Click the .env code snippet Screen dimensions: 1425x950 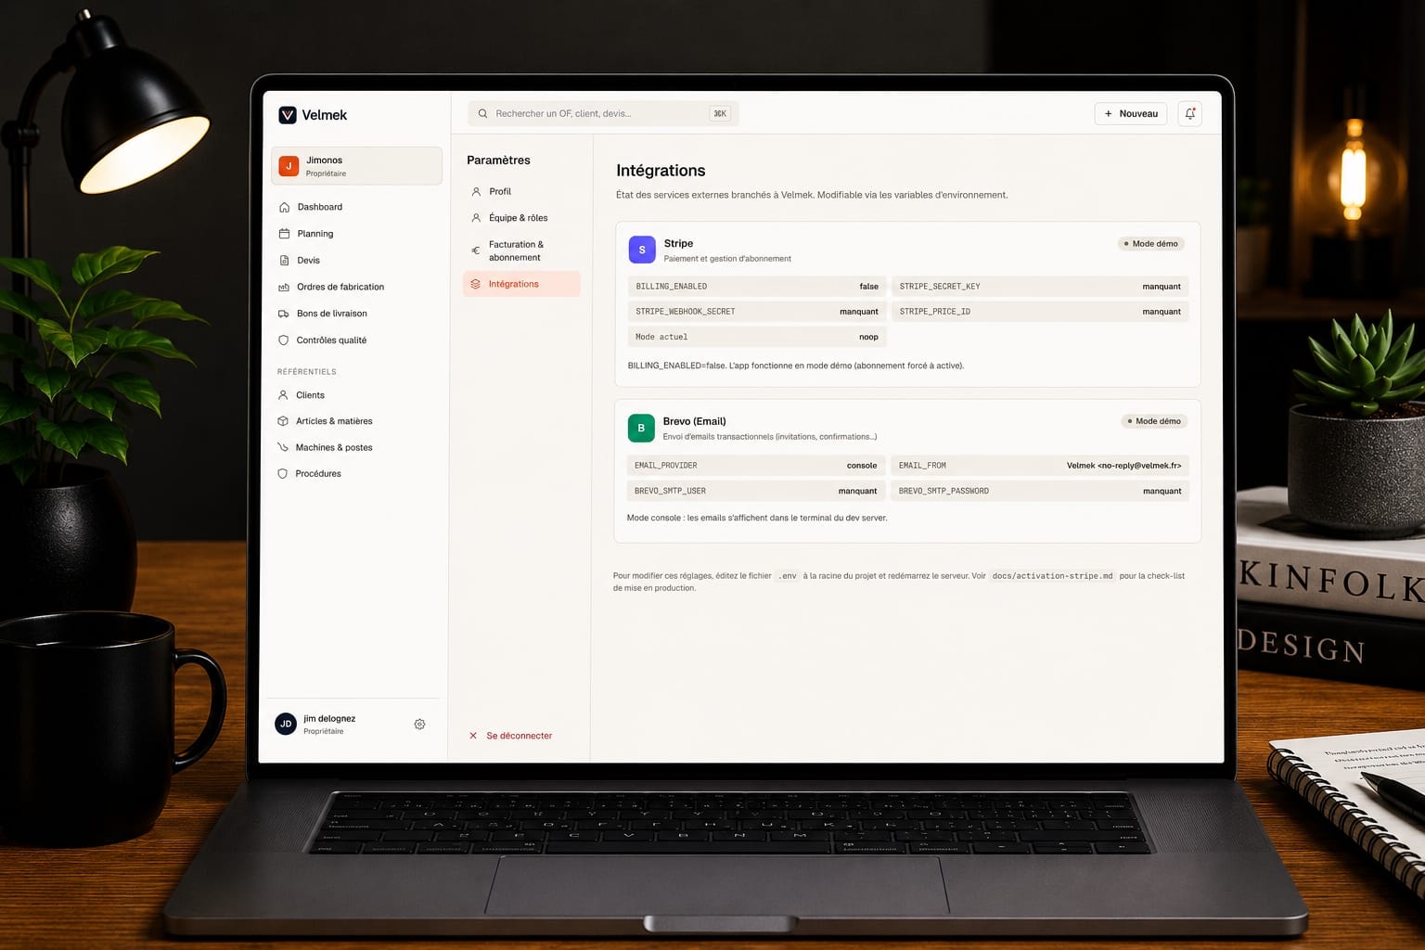[788, 576]
